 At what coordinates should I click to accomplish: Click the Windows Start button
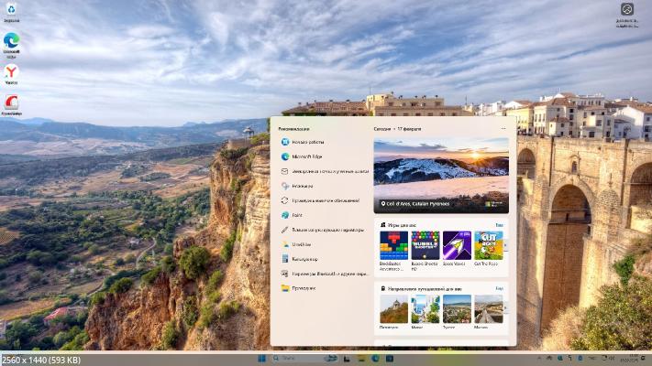262,358
